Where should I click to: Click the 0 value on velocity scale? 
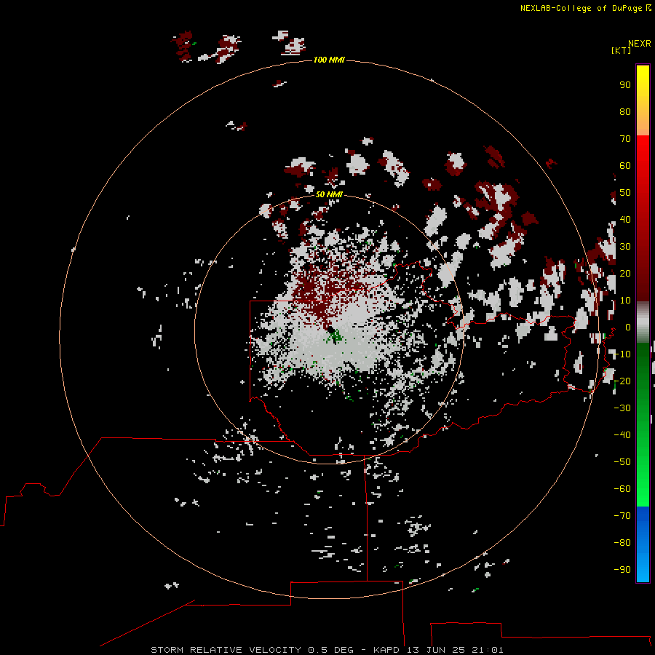click(628, 327)
